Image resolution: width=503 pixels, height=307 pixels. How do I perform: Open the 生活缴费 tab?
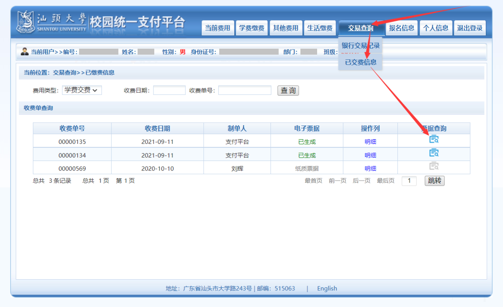pyautogui.click(x=320, y=28)
